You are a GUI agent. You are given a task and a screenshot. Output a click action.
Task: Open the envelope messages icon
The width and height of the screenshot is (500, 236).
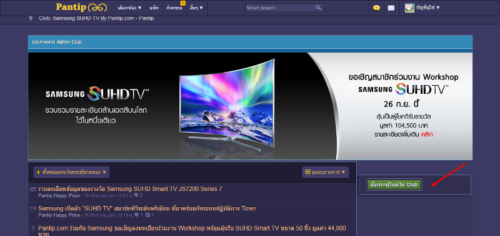tap(391, 8)
